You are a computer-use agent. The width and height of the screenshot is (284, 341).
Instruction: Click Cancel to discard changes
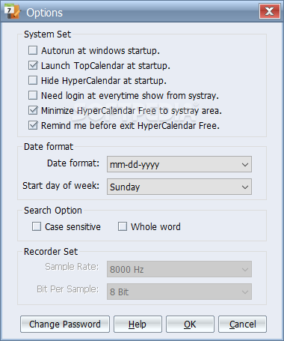click(x=242, y=325)
